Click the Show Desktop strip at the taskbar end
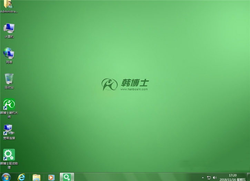250x181 pixels. pyautogui.click(x=249, y=177)
